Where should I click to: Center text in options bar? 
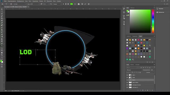click(66, 4)
